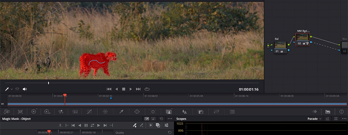Screen dimensions: 348x135
Task: Jump to first frame in viewer
Action: point(109,89)
